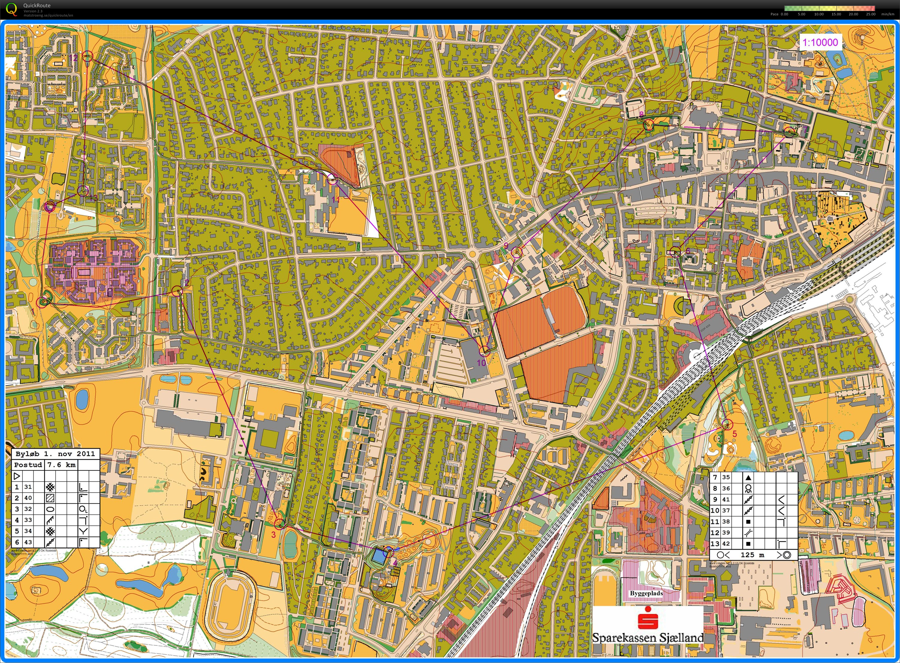
Task: Click control code 31 in row 1
Action: 28,487
